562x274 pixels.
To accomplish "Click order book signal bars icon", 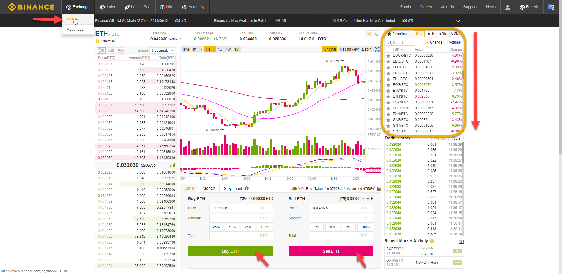I will pyautogui.click(x=173, y=165).
